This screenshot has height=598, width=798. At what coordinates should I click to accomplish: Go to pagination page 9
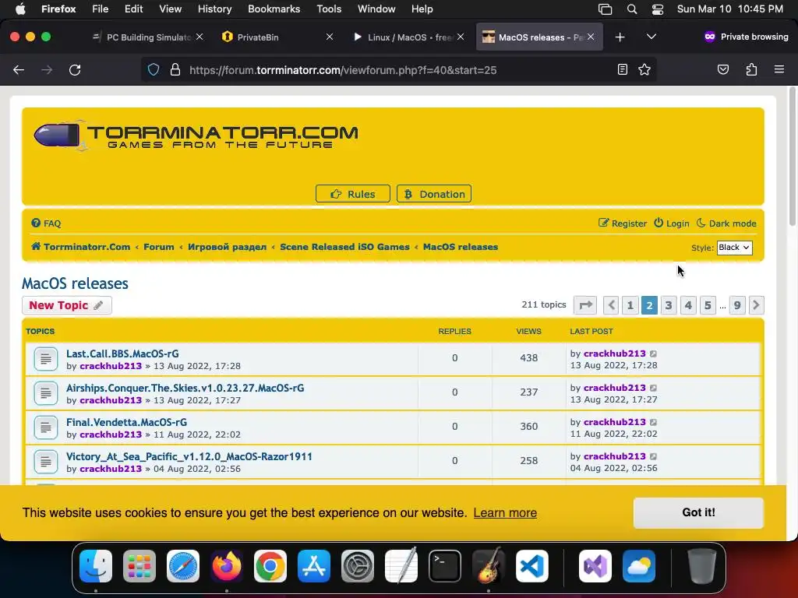[737, 305]
